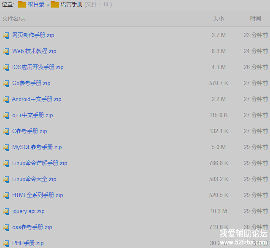Click the 10.3 M size value

coord(219,211)
